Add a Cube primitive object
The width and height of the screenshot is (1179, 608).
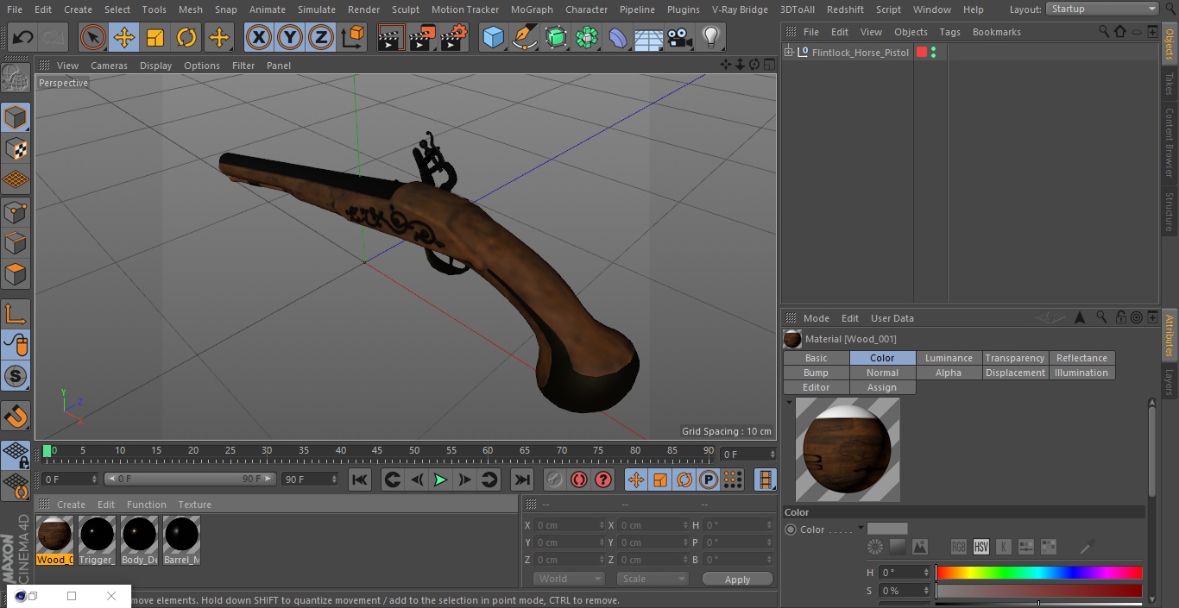point(493,38)
